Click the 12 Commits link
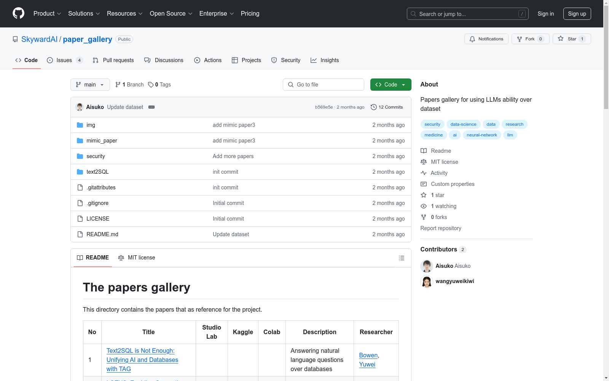609x381 pixels. tap(387, 107)
